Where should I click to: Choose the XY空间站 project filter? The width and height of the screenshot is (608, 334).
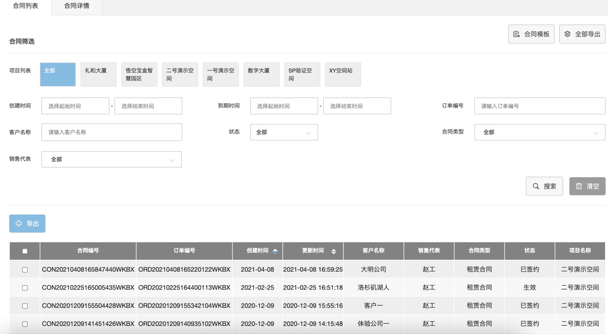tap(342, 74)
